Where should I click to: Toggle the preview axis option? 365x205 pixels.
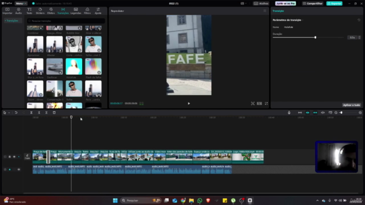pyautogui.click(x=323, y=113)
